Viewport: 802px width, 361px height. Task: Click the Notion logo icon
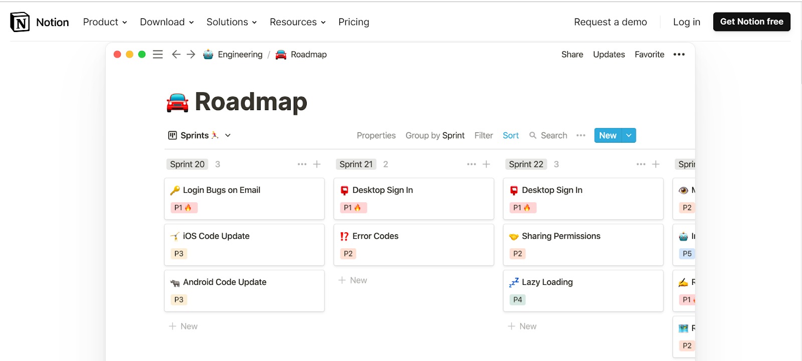tap(20, 22)
